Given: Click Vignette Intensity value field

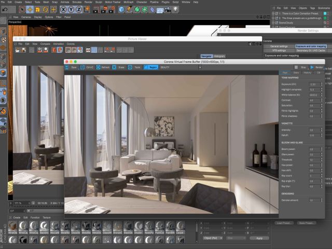Looking at the screenshot, I should 314,130.
